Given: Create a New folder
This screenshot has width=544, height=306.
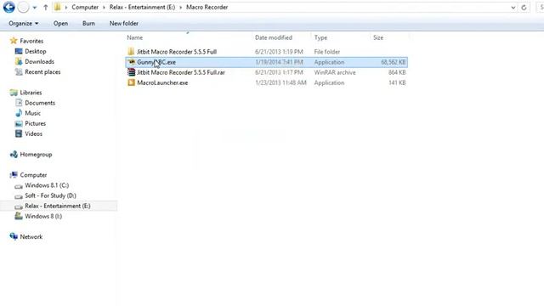Looking at the screenshot, I should click(124, 23).
